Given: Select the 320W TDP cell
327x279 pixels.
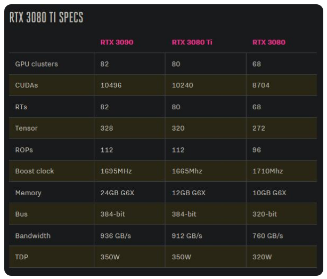Looking at the screenshot, I should (262, 257).
